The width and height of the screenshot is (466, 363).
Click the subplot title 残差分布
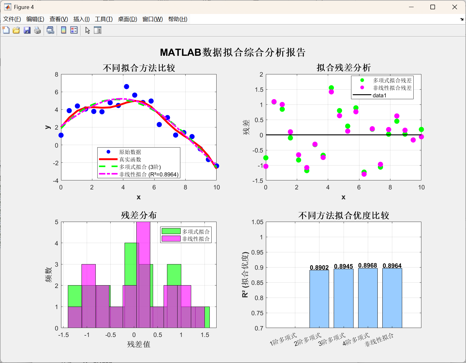point(139,215)
